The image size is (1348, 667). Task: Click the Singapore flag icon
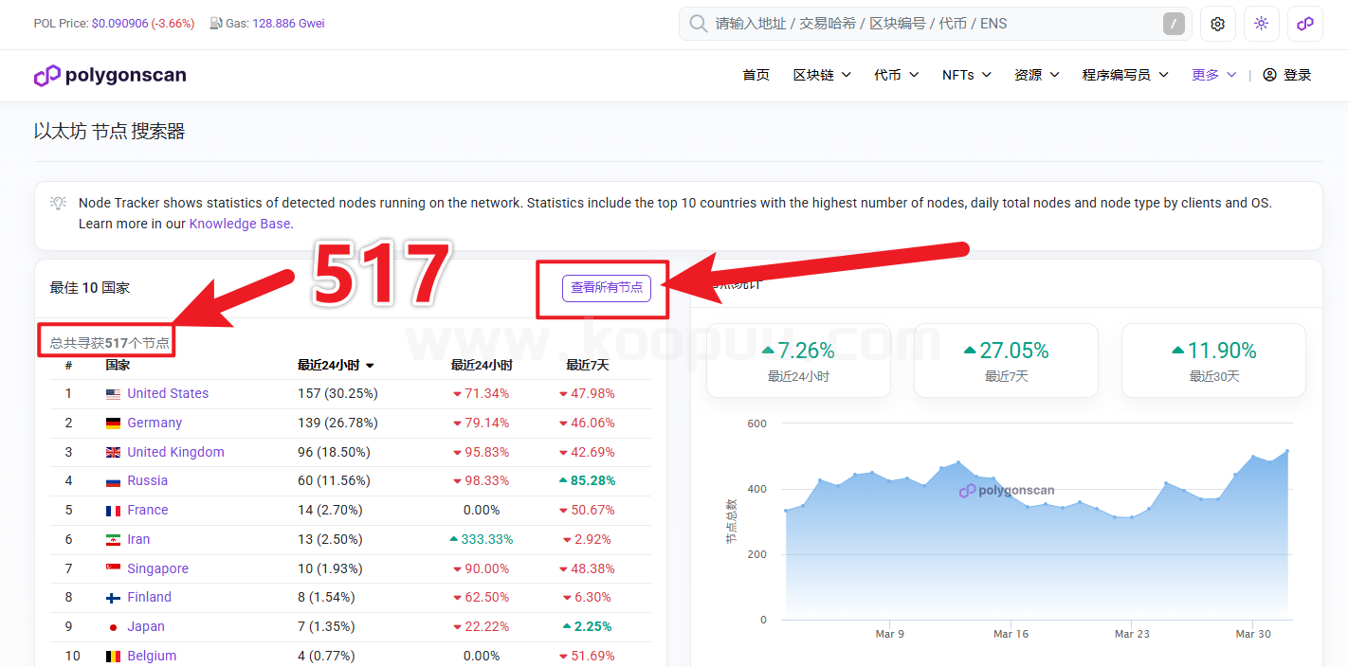click(113, 569)
